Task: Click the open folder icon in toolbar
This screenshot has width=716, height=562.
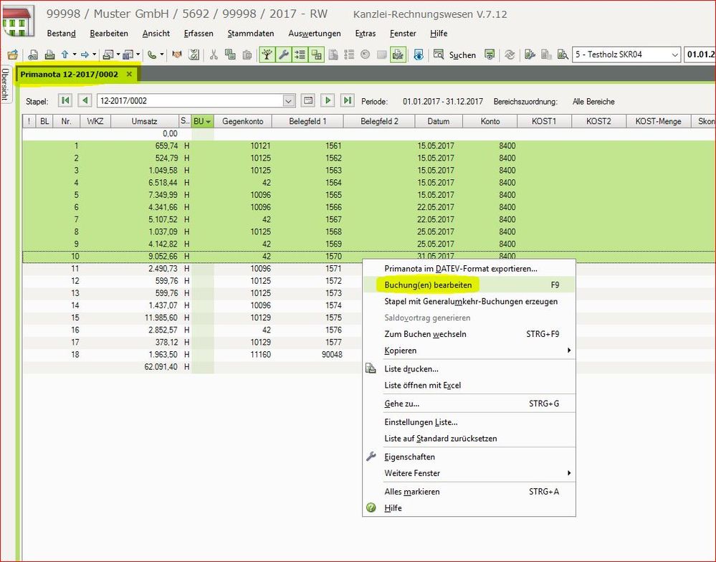Action: coord(12,54)
